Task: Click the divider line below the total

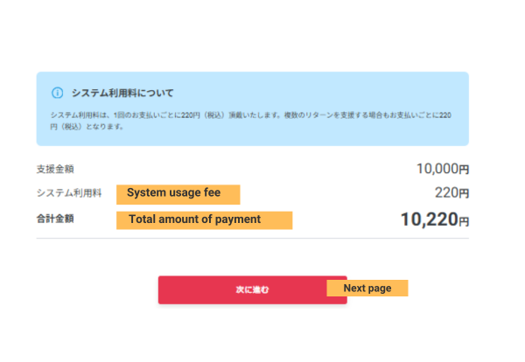Action: (252, 239)
